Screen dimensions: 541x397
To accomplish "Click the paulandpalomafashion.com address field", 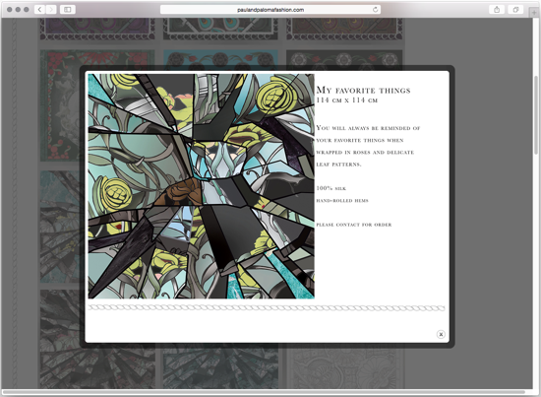I will [x=270, y=9].
